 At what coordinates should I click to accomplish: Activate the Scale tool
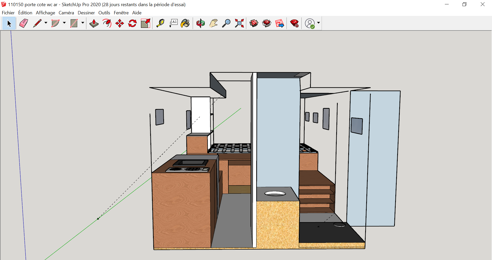(x=146, y=23)
